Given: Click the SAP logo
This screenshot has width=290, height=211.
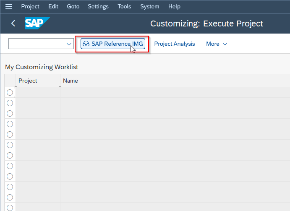Looking at the screenshot, I should click(37, 23).
